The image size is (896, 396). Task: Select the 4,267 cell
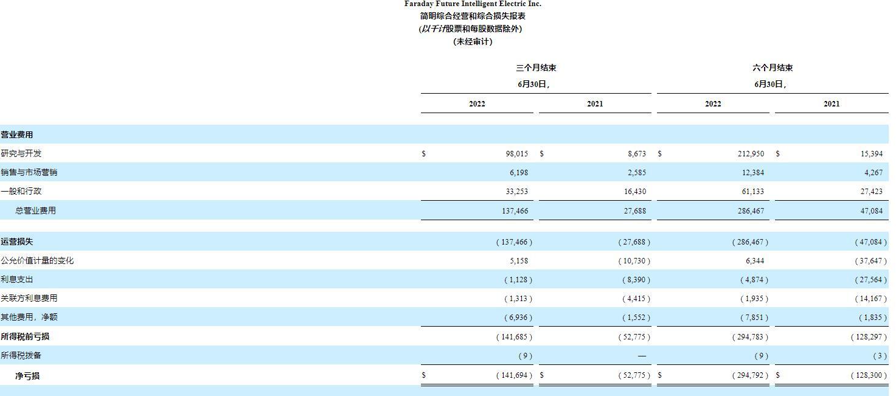(873, 173)
